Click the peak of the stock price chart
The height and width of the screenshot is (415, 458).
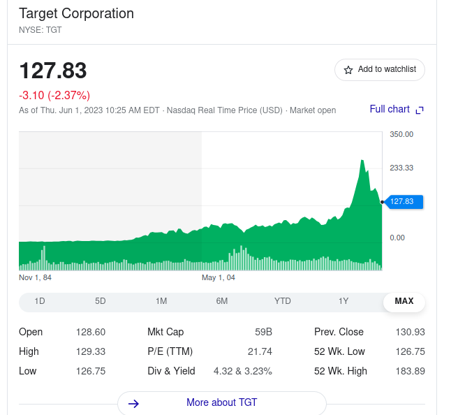point(362,161)
